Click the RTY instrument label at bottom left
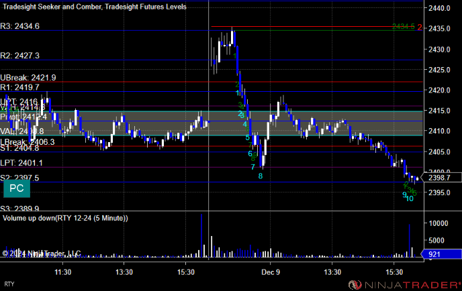Image resolution: width=462 pixels, height=291 pixels. (9, 284)
